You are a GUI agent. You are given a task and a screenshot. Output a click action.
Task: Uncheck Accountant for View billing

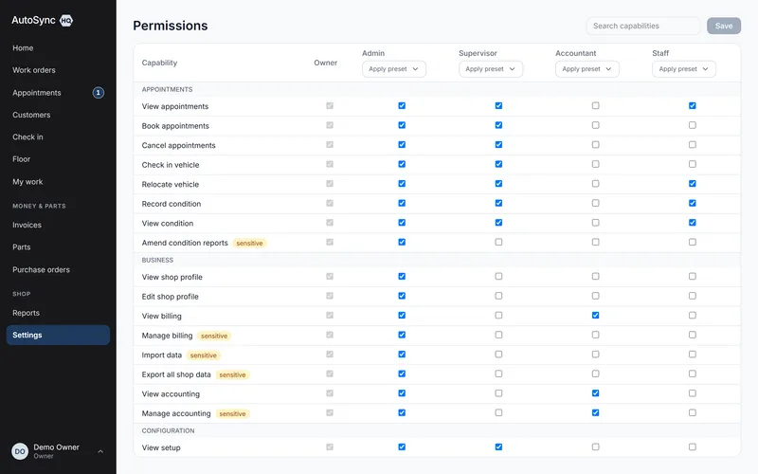point(596,316)
